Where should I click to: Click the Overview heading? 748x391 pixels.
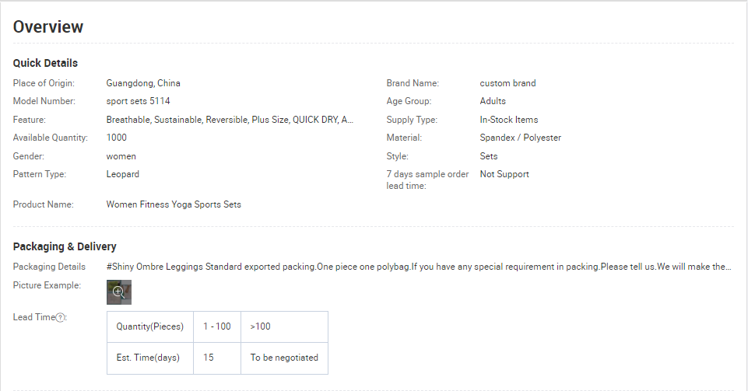pos(48,26)
